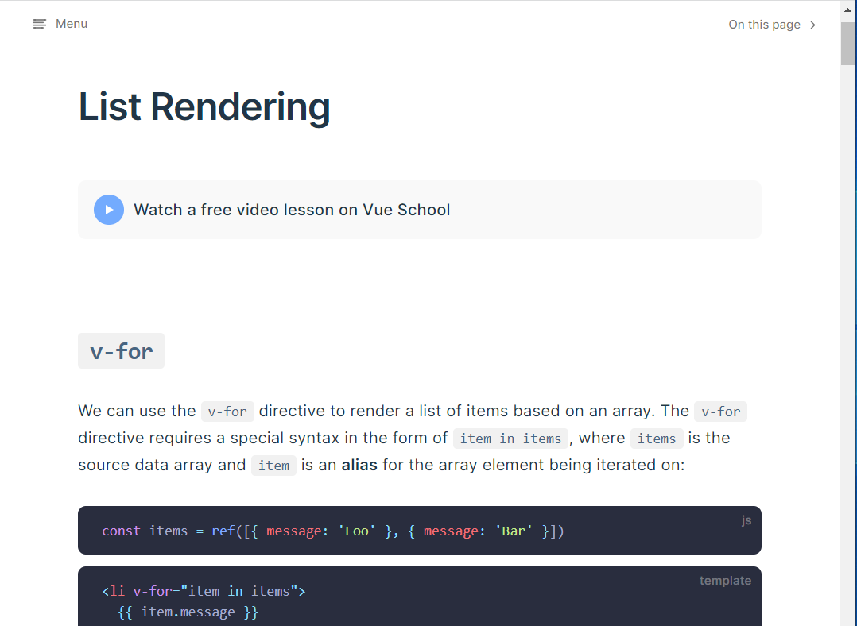857x626 pixels.
Task: Click the js language label on code block
Action: click(x=746, y=520)
